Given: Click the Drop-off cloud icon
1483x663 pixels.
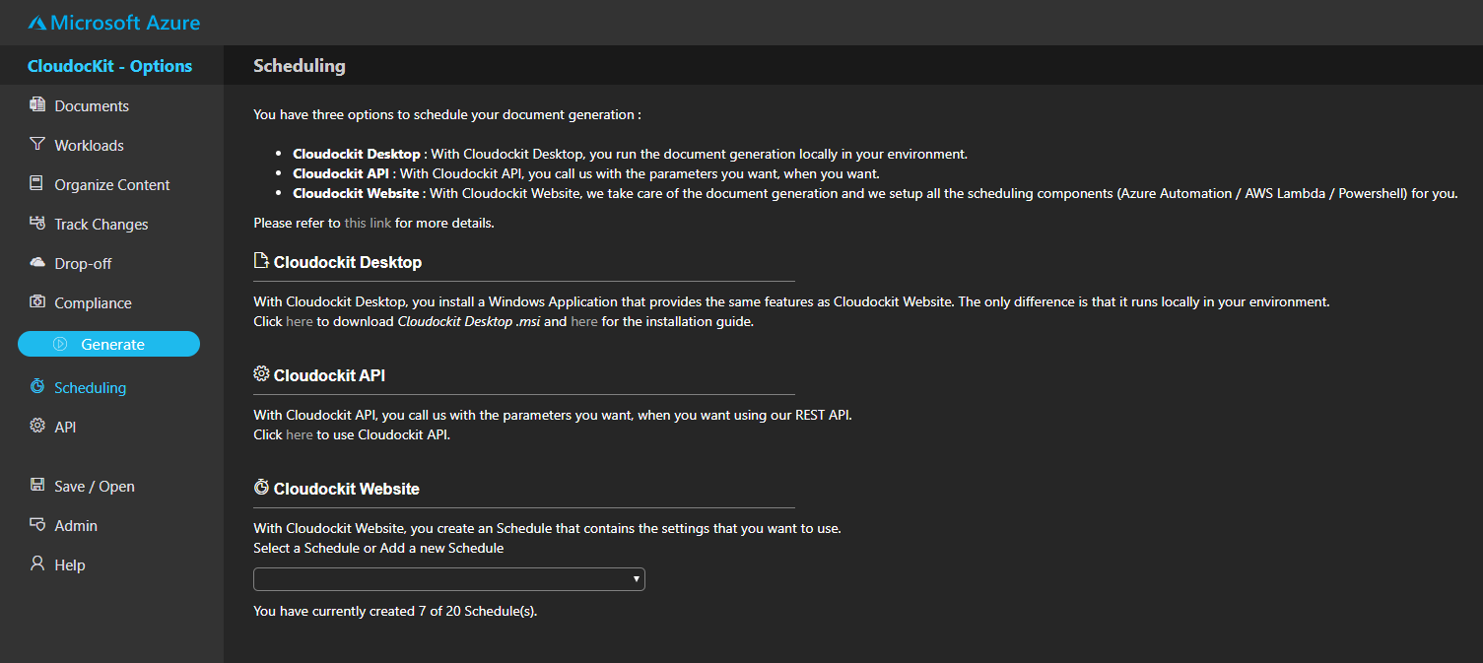Looking at the screenshot, I should coord(37,262).
